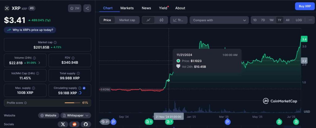Open XRP's Reddit social link
The height and width of the screenshot is (128, 316).
click(74, 124)
